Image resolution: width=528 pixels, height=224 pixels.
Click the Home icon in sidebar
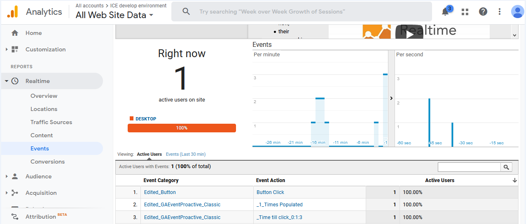point(15,33)
